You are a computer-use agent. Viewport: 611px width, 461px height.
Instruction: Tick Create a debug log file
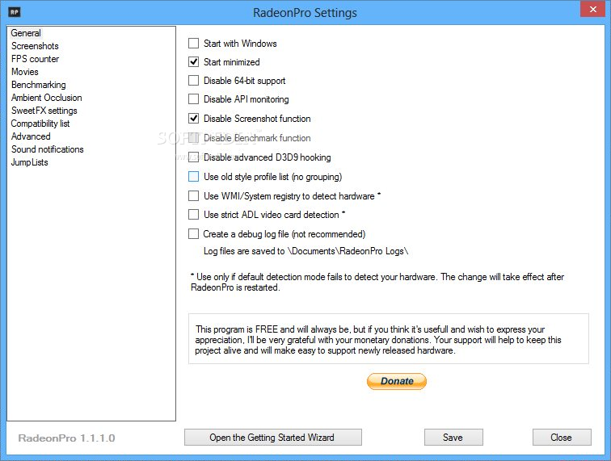coord(194,234)
